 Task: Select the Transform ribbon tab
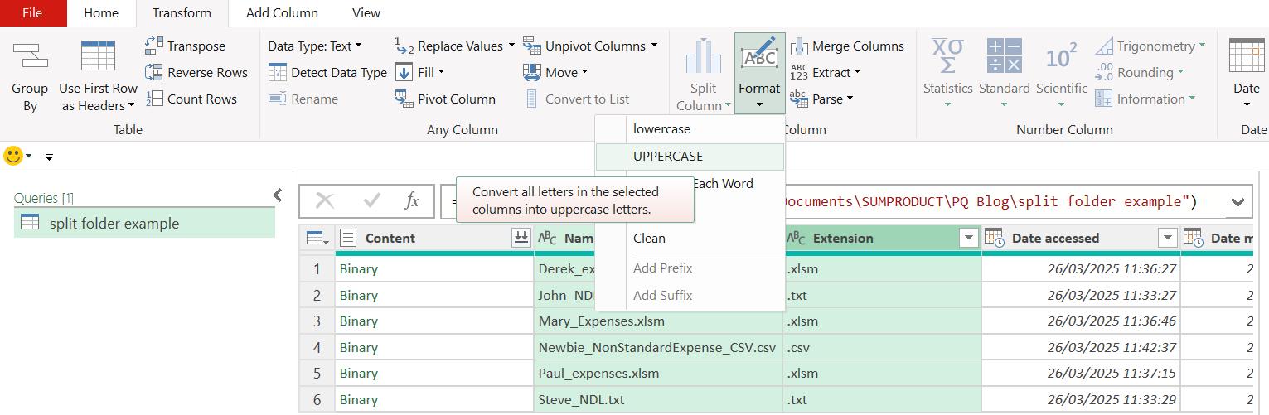point(182,12)
